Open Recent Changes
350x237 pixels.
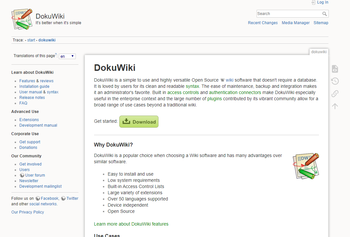tap(263, 23)
